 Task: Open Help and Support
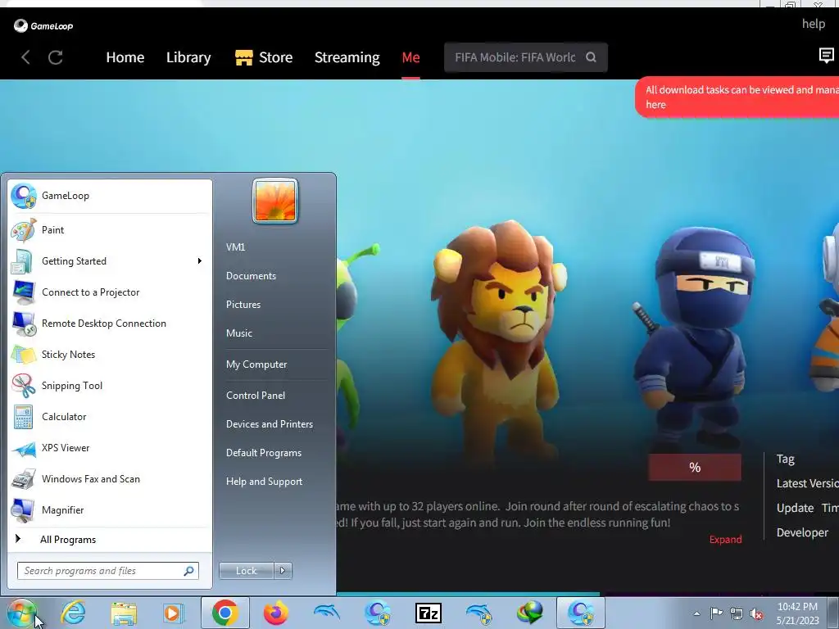coord(265,482)
